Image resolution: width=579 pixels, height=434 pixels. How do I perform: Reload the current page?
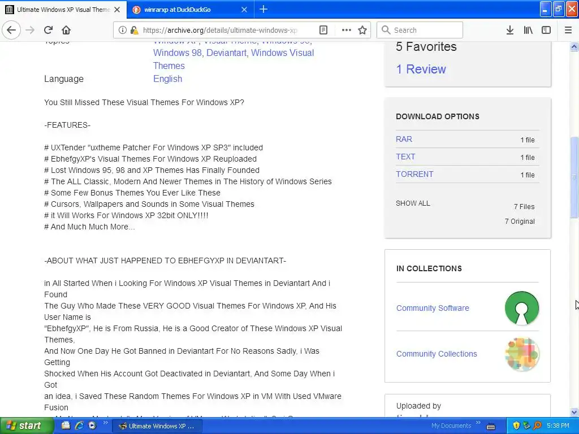coord(48,30)
